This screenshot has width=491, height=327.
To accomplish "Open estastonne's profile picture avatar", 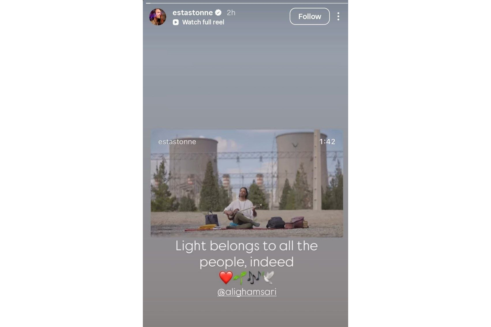I will click(158, 17).
